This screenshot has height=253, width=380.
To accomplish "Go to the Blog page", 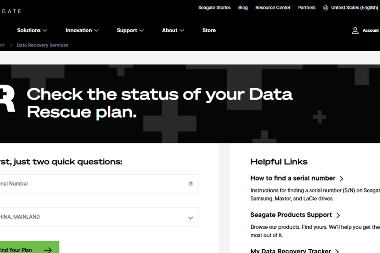I will (243, 8).
